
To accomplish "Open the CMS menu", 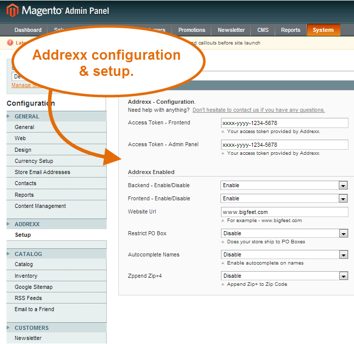I will click(263, 30).
